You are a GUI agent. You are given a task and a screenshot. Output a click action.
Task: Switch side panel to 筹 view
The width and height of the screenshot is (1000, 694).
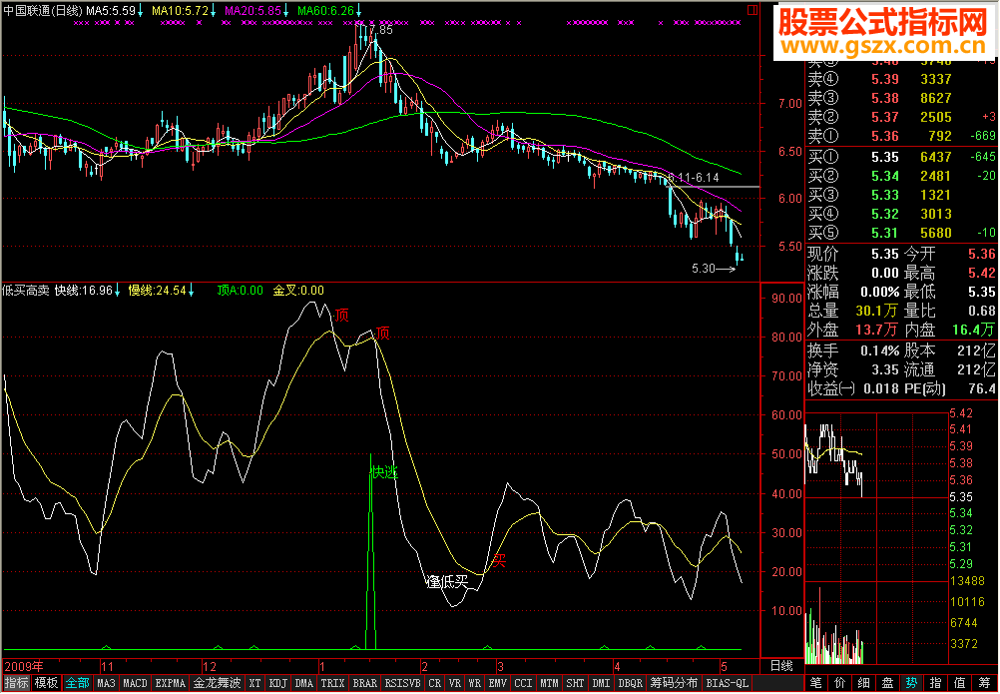985,683
